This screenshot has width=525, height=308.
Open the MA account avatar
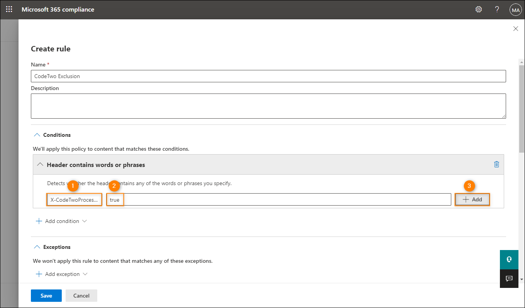click(516, 10)
